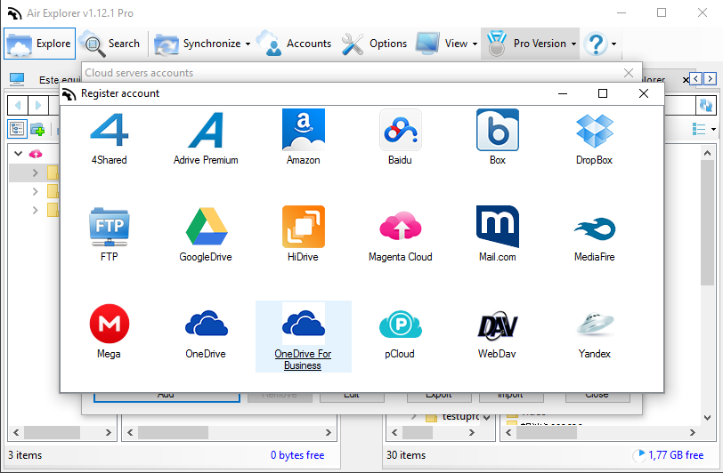The width and height of the screenshot is (723, 473).
Task: Choose the Mega cloud icon
Action: (x=110, y=324)
